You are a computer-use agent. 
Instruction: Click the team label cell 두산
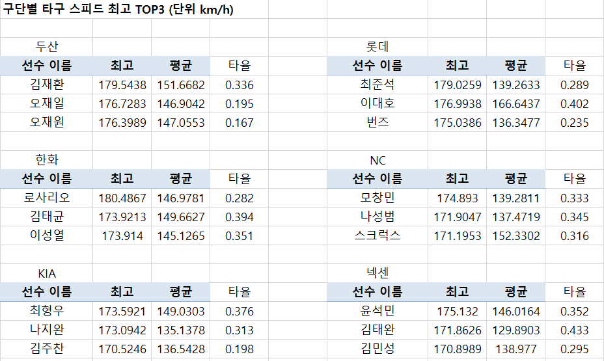(x=47, y=47)
